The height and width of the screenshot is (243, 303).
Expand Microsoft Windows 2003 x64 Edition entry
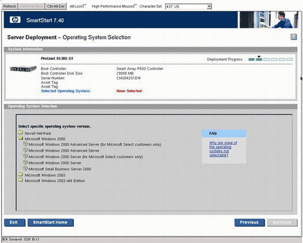tap(55, 181)
